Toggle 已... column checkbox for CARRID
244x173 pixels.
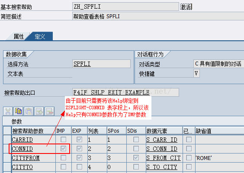tap(189, 140)
